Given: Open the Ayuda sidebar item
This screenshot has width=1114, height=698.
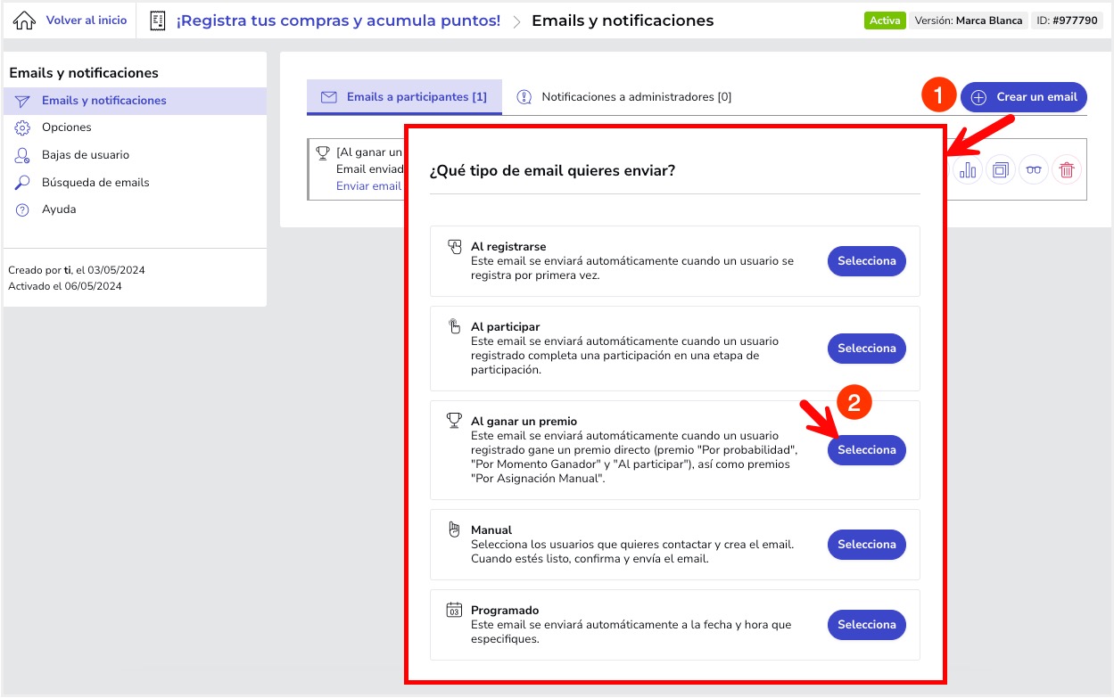Looking at the screenshot, I should [59, 209].
